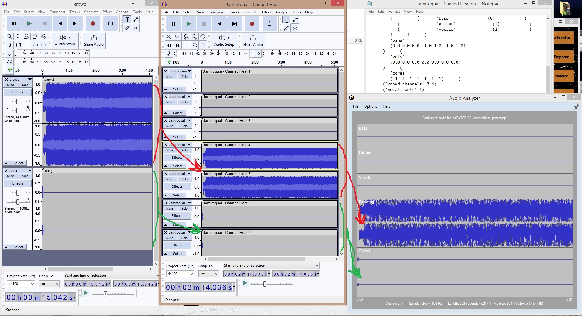Image resolution: width=582 pixels, height=316 pixels.
Task: Open Effects for the song track
Action: click(17, 183)
